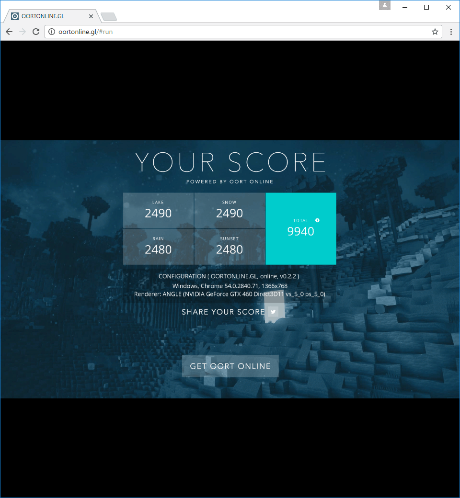Click the total score info icon
The width and height of the screenshot is (460, 498).
tap(317, 220)
